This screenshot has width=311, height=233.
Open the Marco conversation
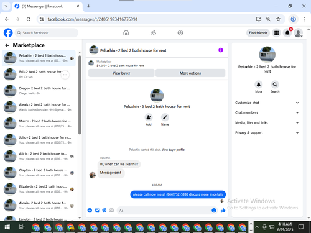[x=39, y=124]
